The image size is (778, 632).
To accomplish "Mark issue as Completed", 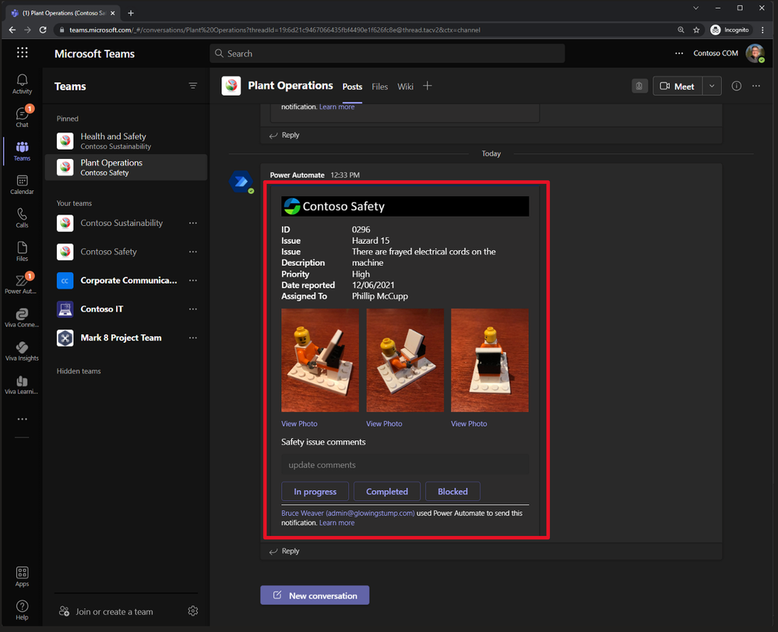I will pos(387,492).
